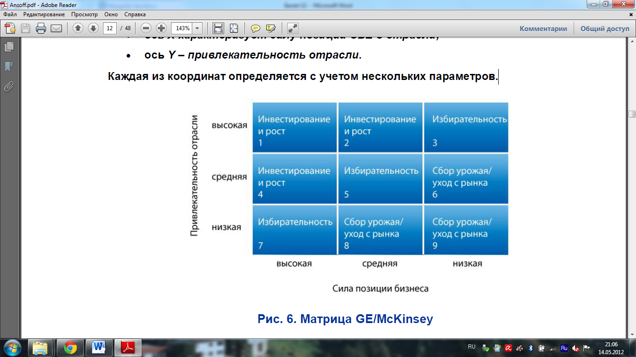Viewport: 636px width, 357px height.
Task: Click the page number field showing 12
Action: pos(109,28)
